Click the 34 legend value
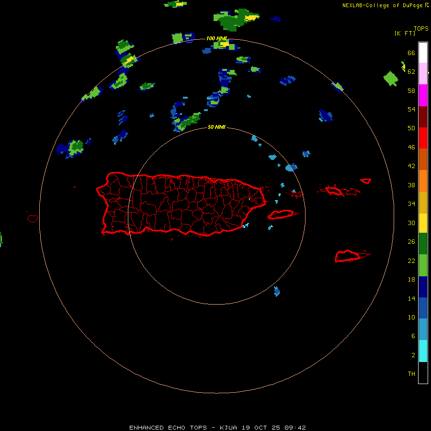 [411, 204]
